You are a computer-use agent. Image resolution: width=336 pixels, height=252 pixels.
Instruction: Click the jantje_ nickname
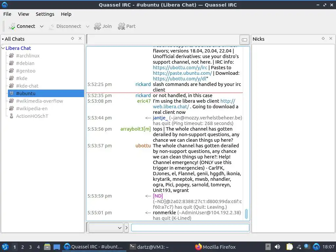pos(160,118)
